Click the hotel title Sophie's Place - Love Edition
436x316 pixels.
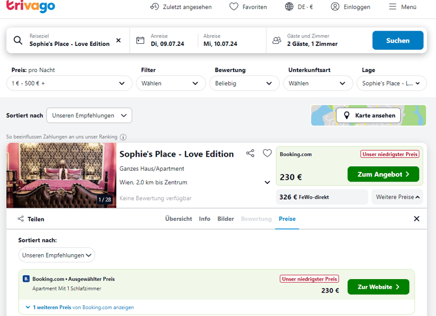[177, 154]
